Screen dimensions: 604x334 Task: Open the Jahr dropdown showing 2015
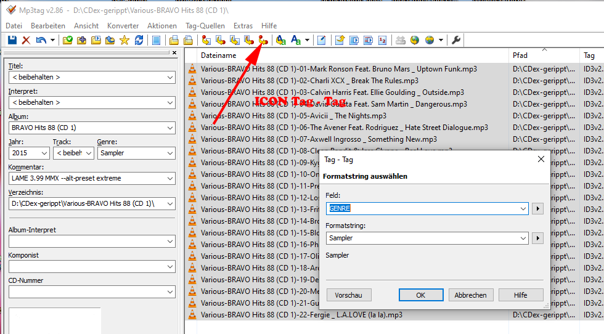point(44,153)
